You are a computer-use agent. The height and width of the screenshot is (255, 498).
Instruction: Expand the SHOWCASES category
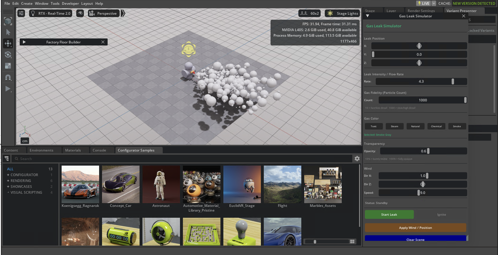click(21, 187)
